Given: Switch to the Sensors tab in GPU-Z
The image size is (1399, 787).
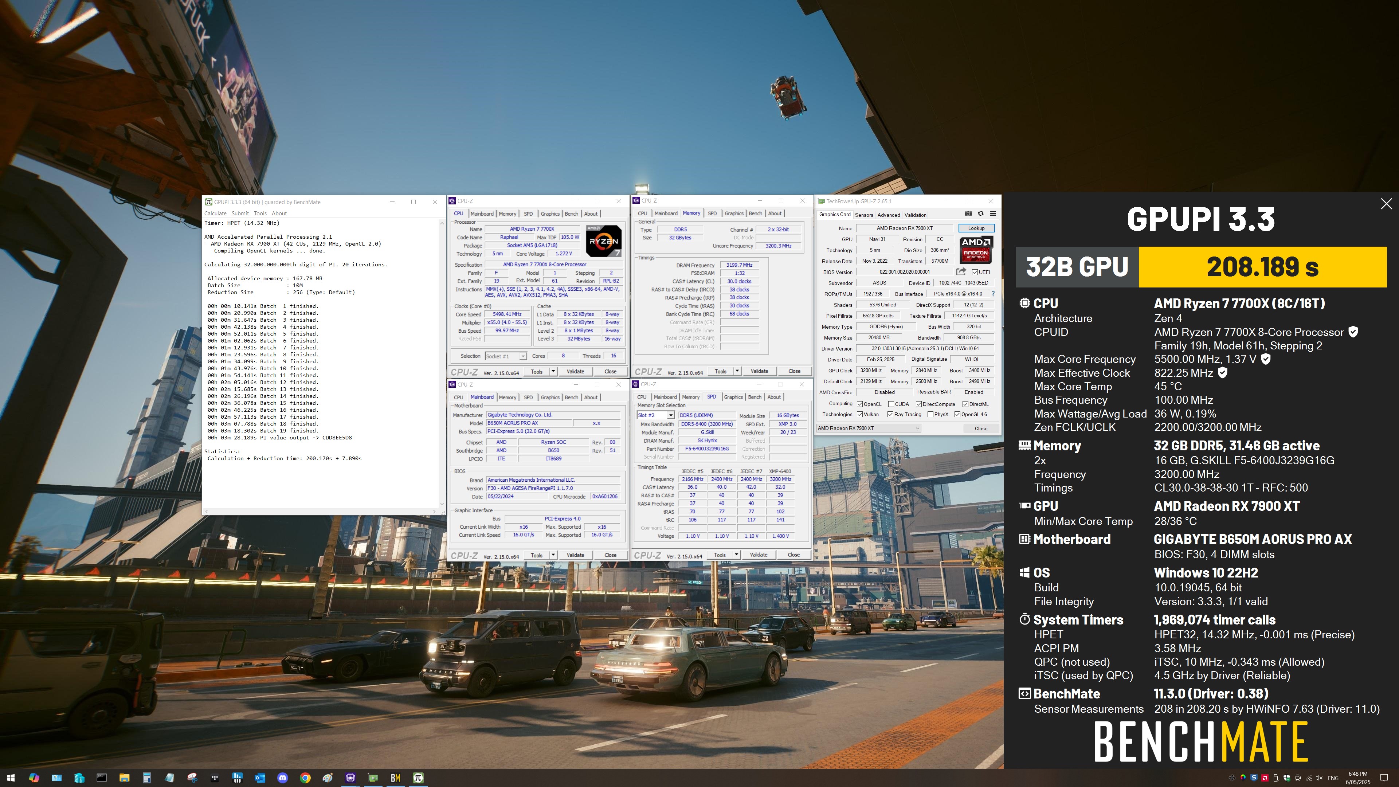Looking at the screenshot, I should point(864,215).
